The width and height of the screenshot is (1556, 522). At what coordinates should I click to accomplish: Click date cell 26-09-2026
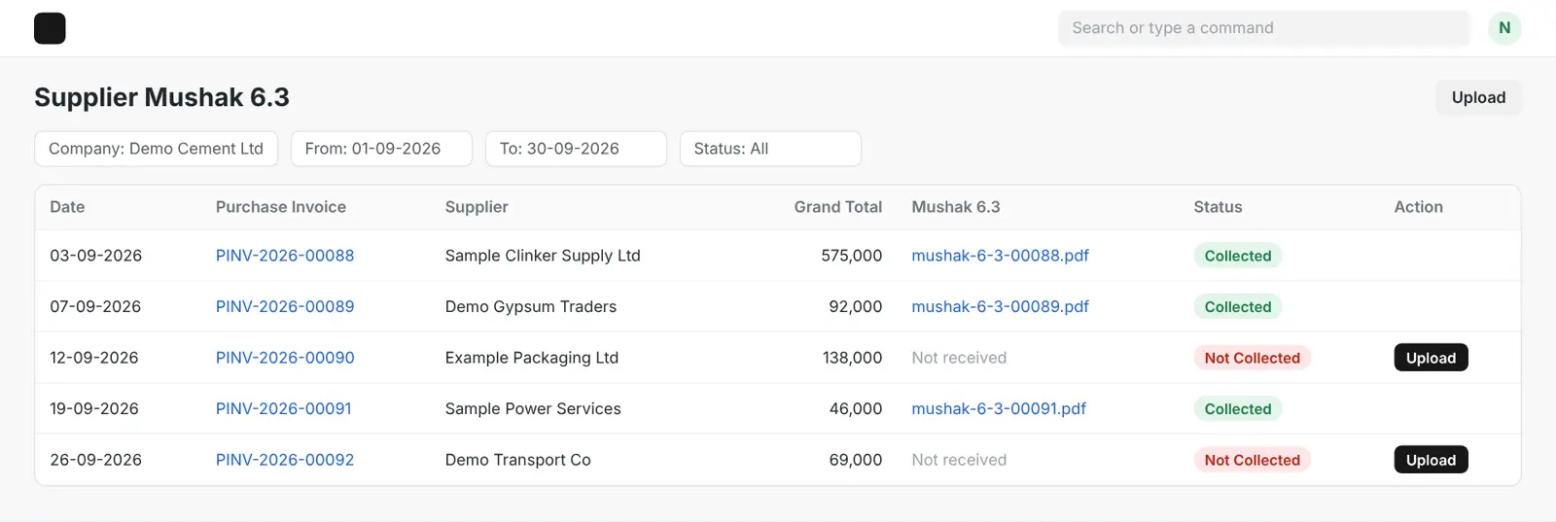(x=95, y=460)
